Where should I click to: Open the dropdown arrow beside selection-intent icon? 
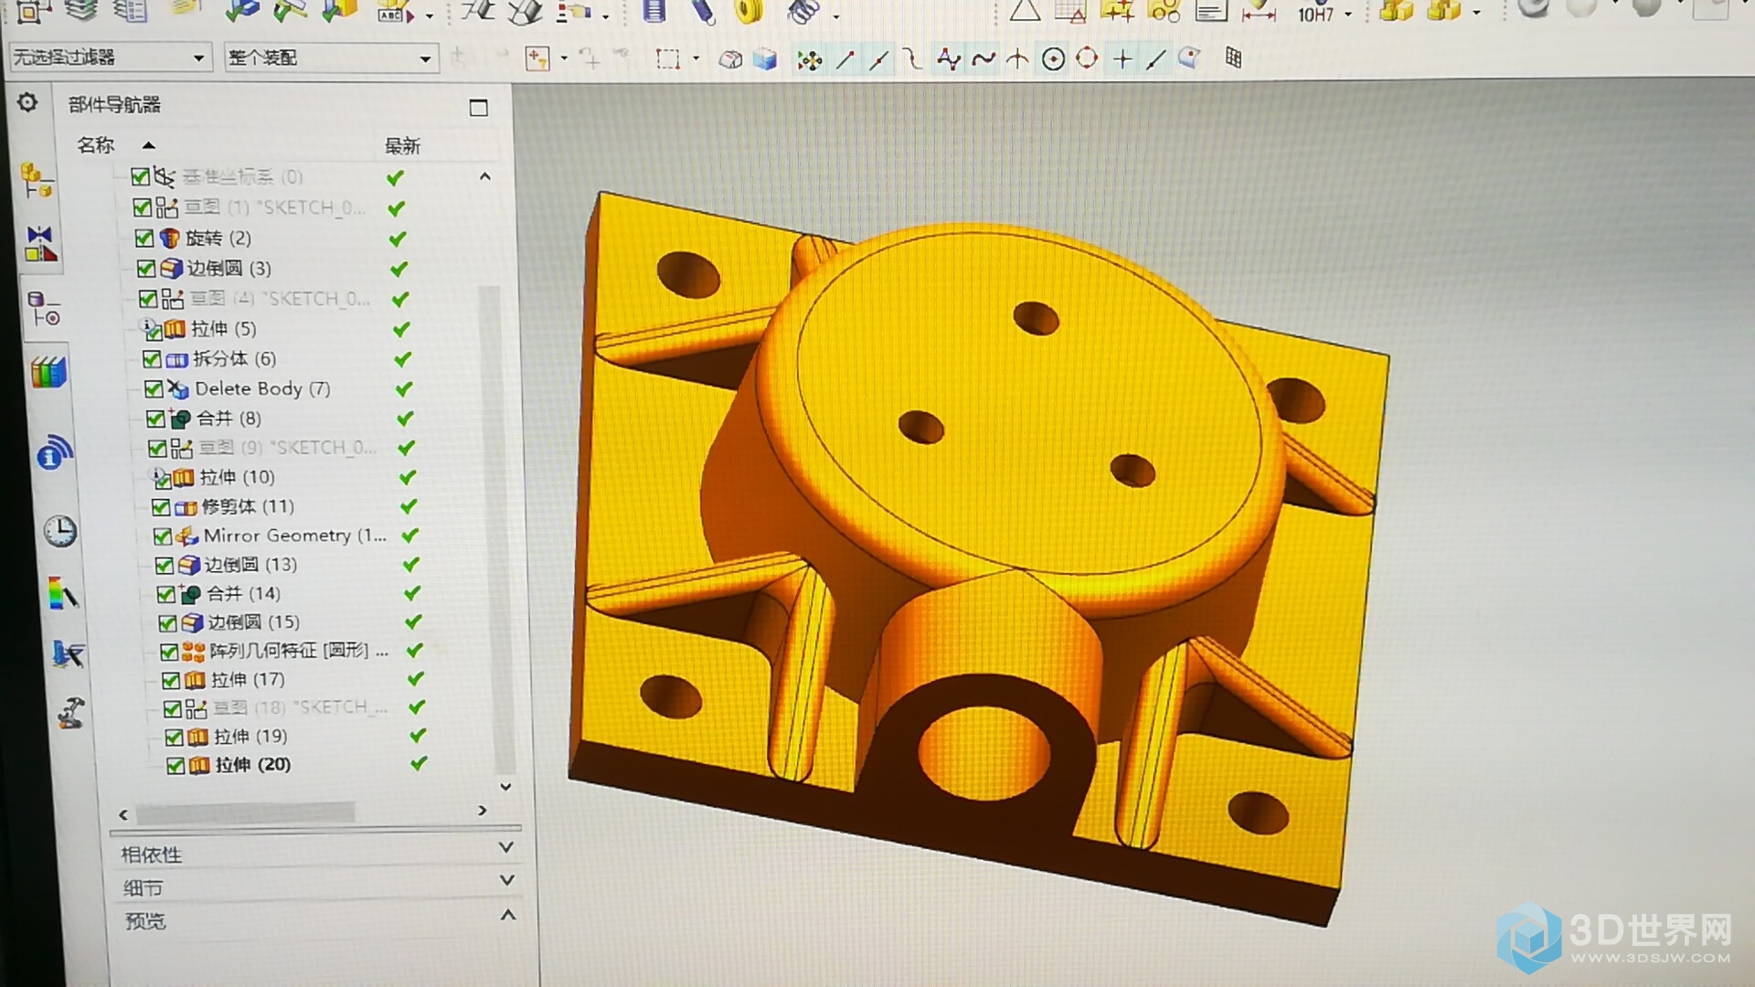tap(563, 58)
